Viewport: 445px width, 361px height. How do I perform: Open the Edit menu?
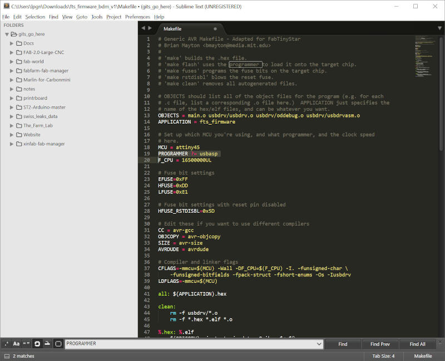coord(17,17)
